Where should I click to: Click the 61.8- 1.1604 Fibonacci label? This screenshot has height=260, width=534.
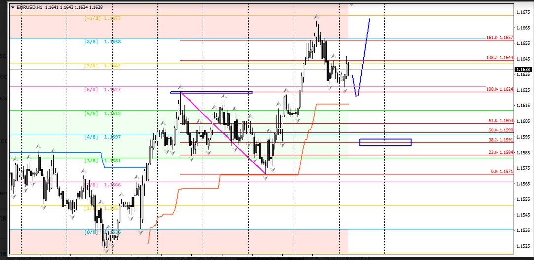click(500, 121)
